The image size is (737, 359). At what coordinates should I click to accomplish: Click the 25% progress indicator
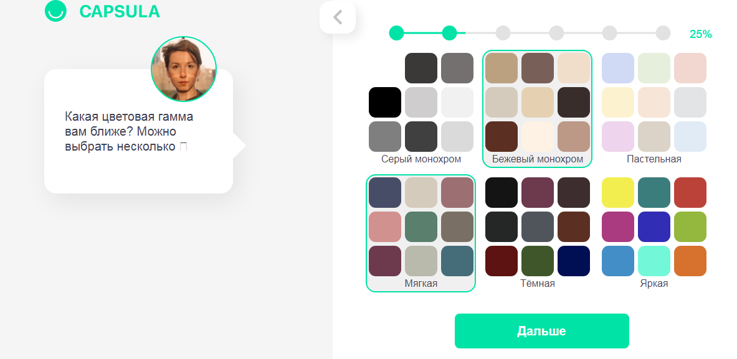[x=700, y=34]
